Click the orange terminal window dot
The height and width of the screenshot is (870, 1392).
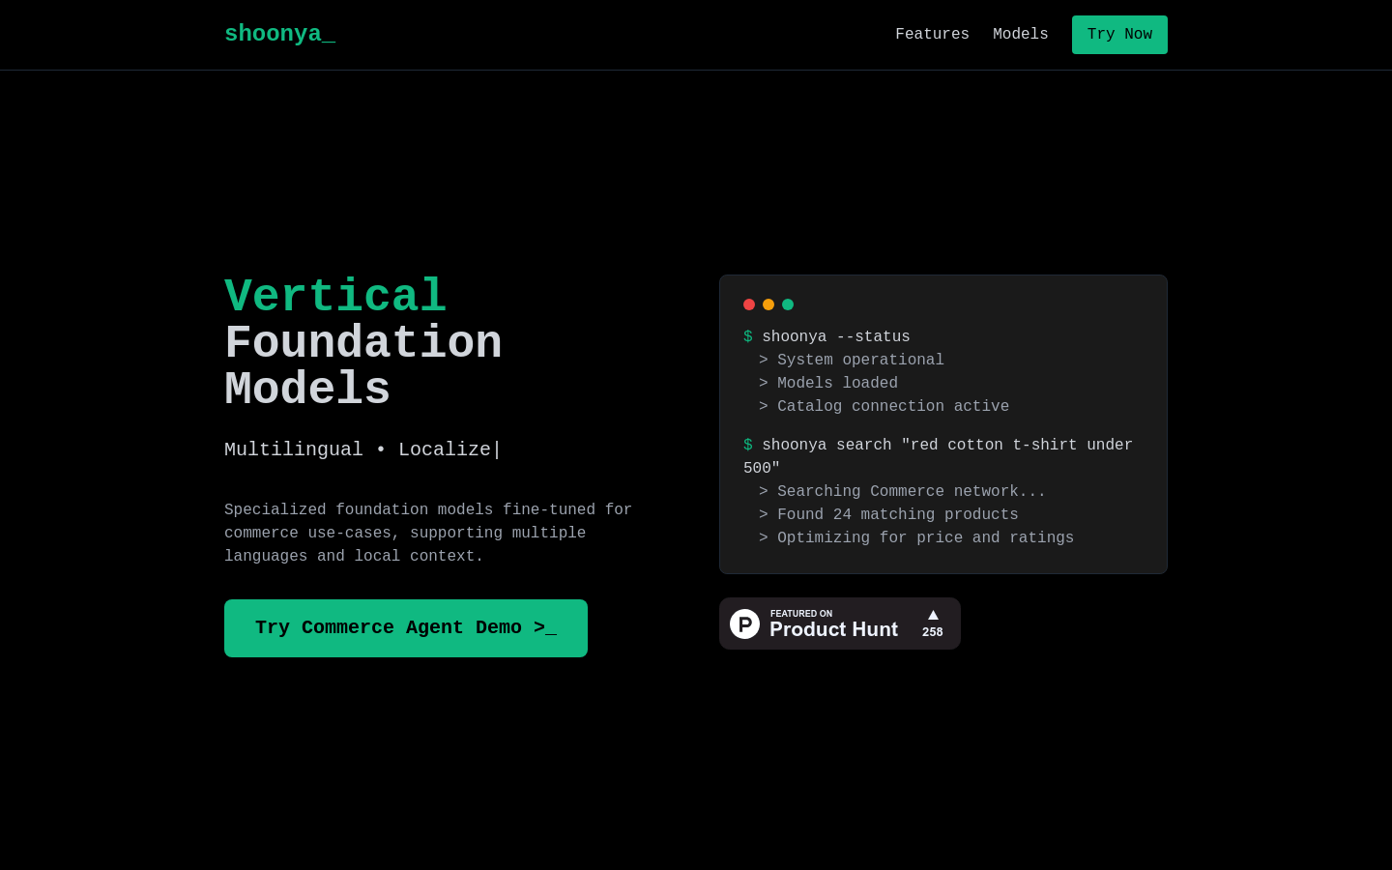768,304
